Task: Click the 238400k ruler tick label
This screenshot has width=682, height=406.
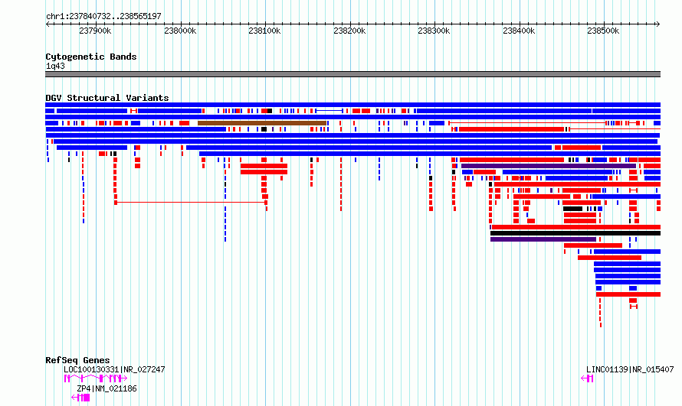Action: 519,31
